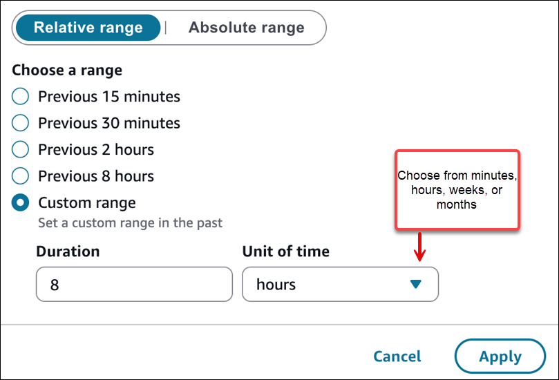Click the Duration input field
559x380 pixels.
click(x=134, y=285)
